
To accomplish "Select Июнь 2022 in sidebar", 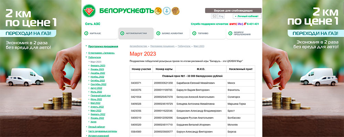I will [x=96, y=99].
